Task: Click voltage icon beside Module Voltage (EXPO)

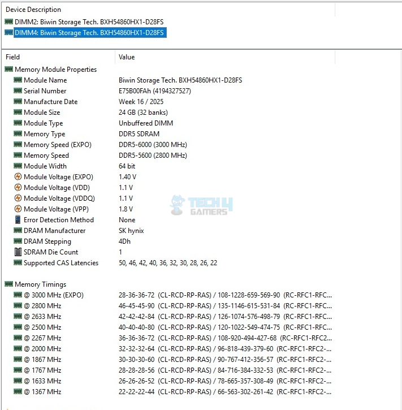Action: [18, 176]
